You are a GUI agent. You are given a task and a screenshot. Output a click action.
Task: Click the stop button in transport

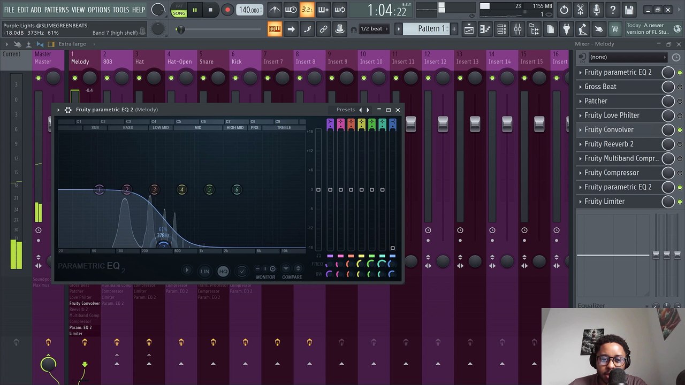coord(210,10)
